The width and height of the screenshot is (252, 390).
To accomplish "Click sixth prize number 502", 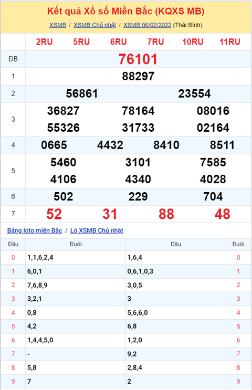I will (64, 197).
